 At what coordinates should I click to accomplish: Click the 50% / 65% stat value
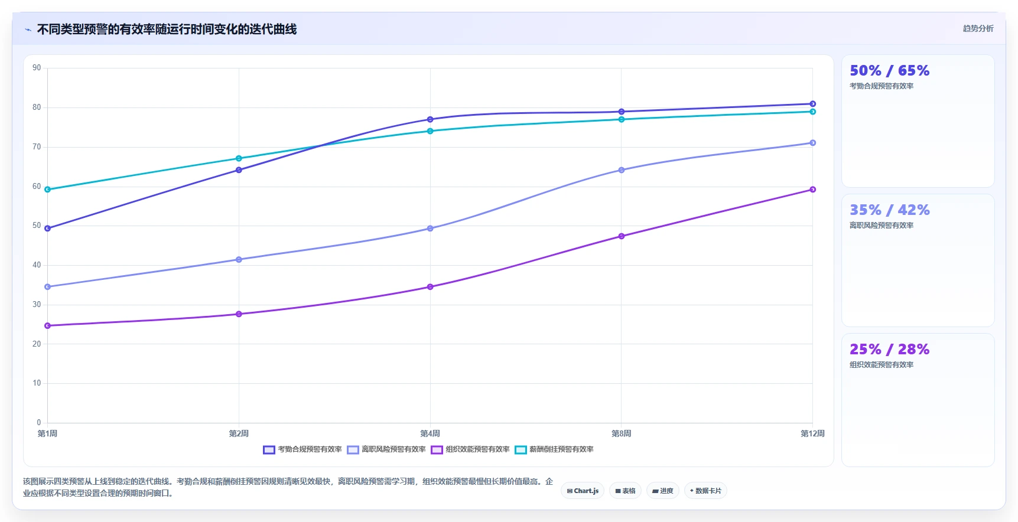click(889, 71)
